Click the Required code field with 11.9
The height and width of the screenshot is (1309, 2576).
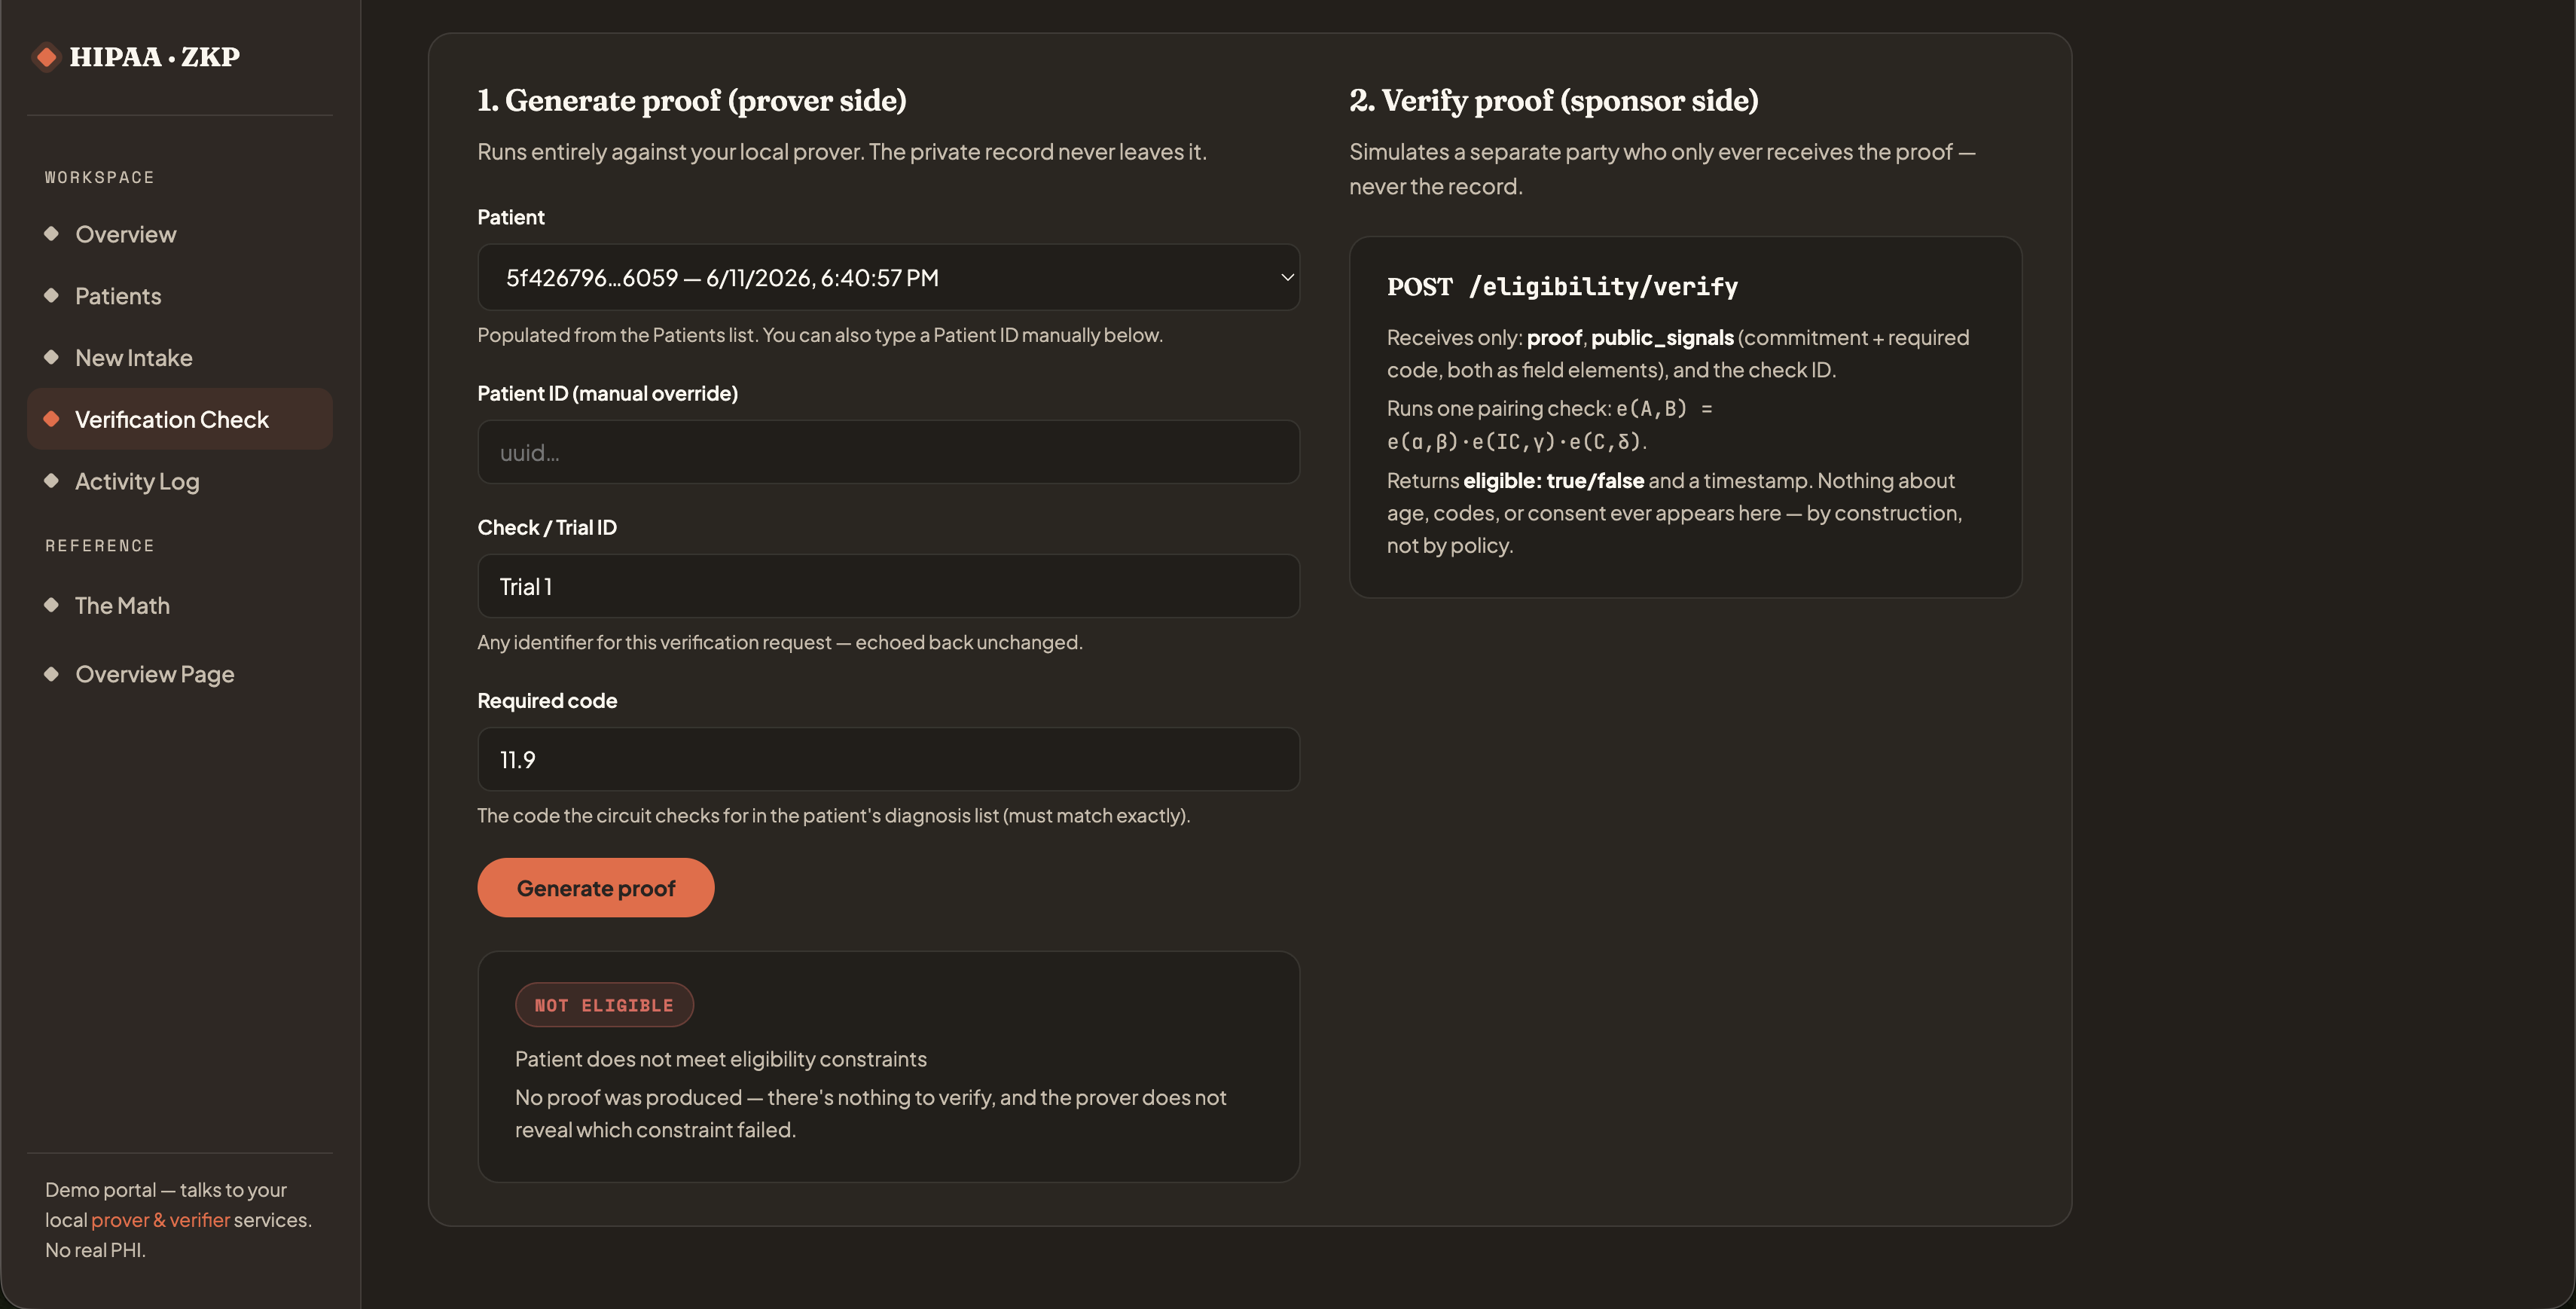(x=888, y=759)
